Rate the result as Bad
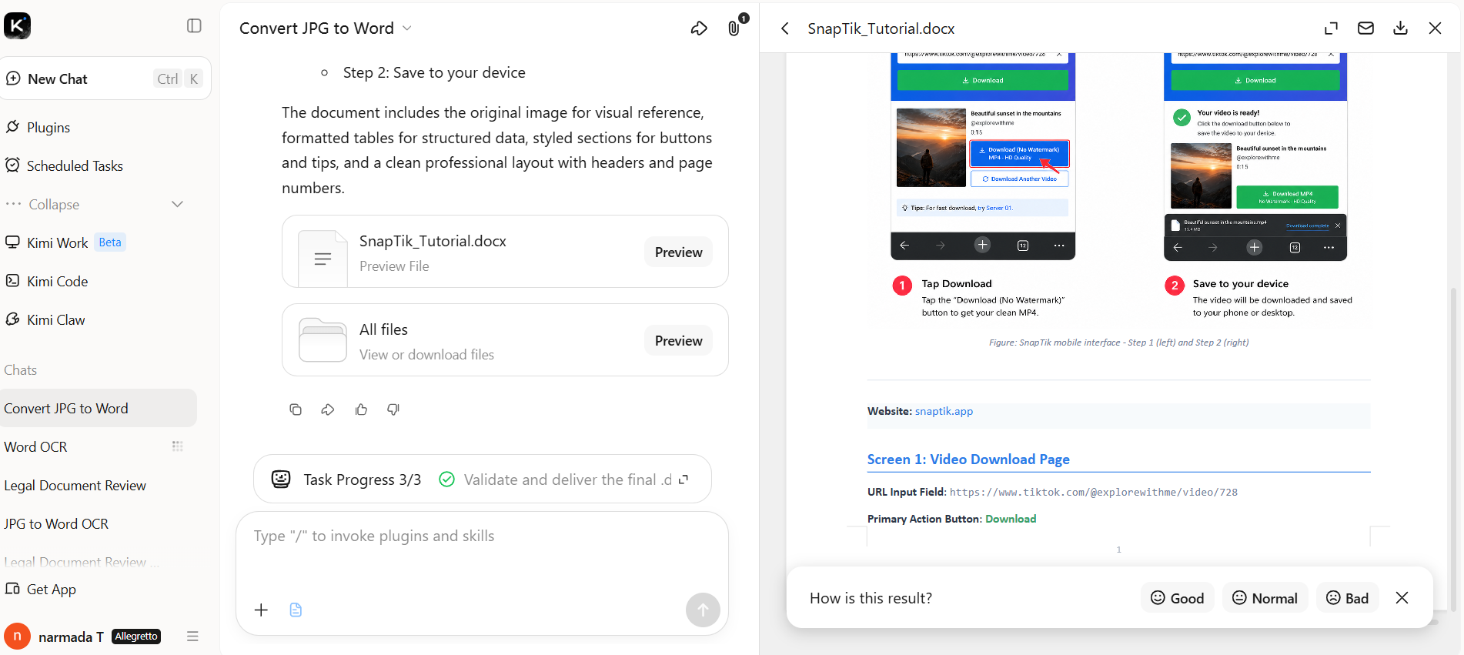 (1347, 598)
